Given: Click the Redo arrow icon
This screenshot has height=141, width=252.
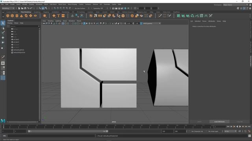Looking at the screenshot, I should click(31, 8).
